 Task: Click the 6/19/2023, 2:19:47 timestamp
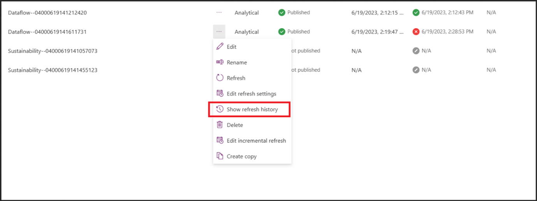click(x=377, y=31)
